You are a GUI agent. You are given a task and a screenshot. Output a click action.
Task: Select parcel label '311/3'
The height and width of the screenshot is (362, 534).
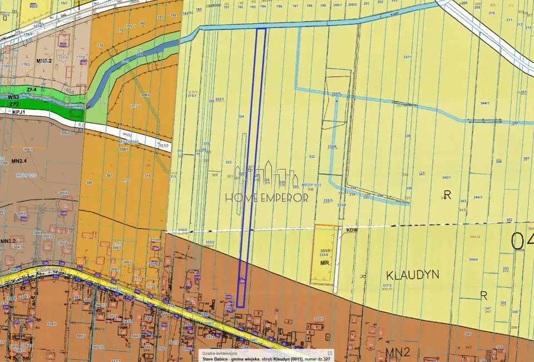tap(164, 145)
